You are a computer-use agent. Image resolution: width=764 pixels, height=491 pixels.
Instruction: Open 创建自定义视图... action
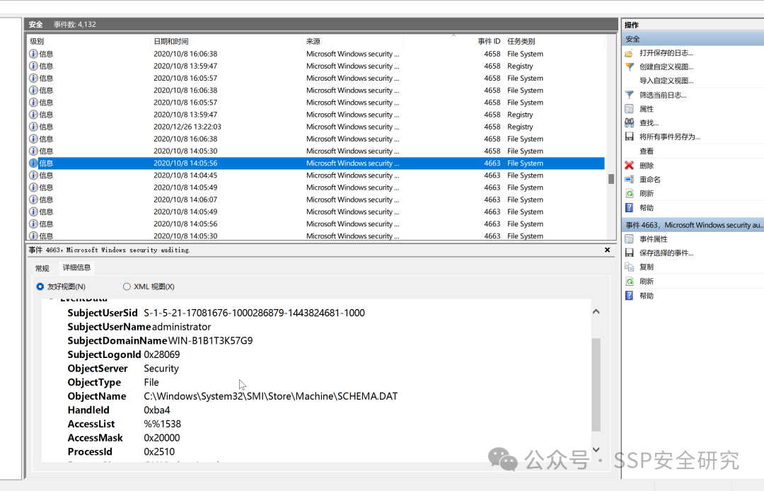click(666, 67)
